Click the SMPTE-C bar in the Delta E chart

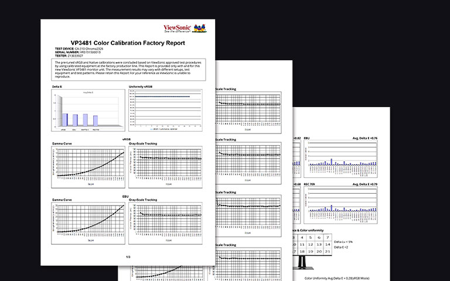pyautogui.click(x=85, y=120)
